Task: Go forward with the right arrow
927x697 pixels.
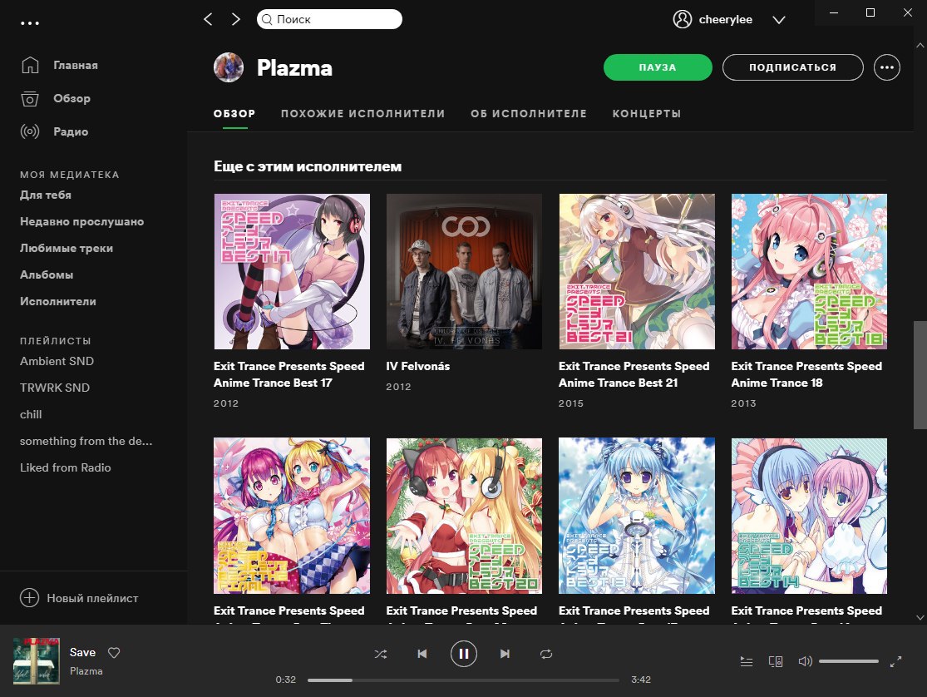Action: tap(236, 19)
